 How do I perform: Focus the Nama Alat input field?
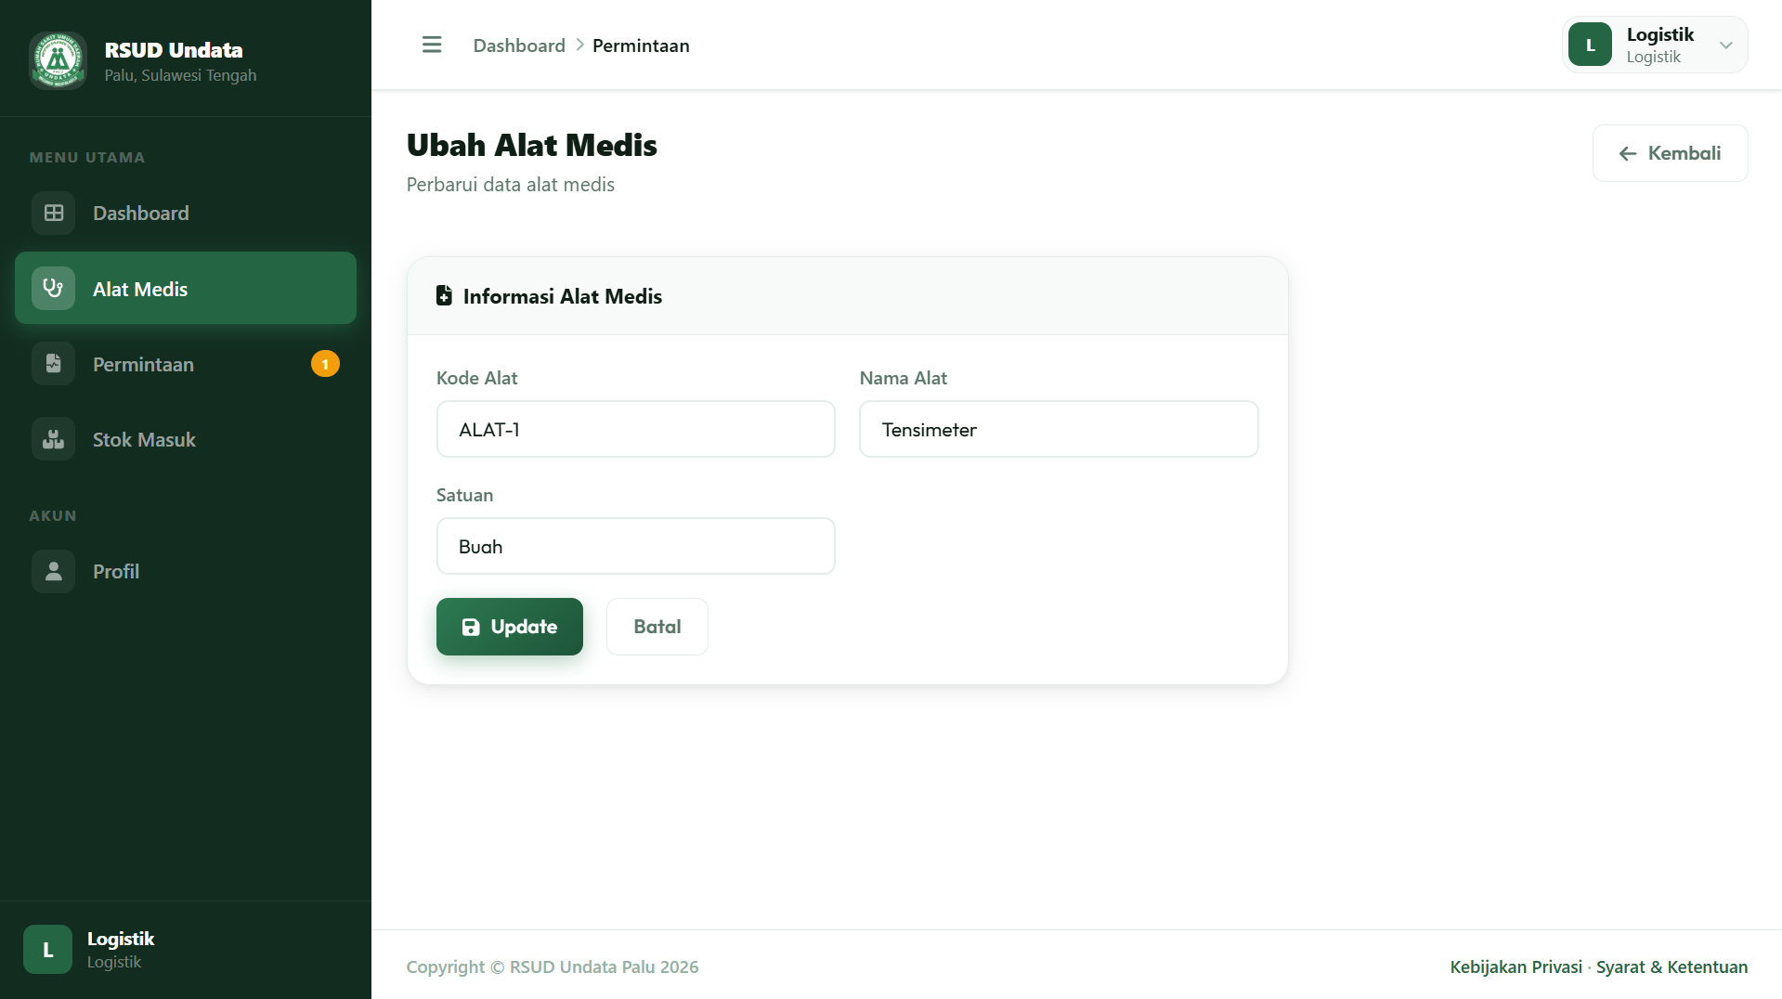pos(1059,429)
